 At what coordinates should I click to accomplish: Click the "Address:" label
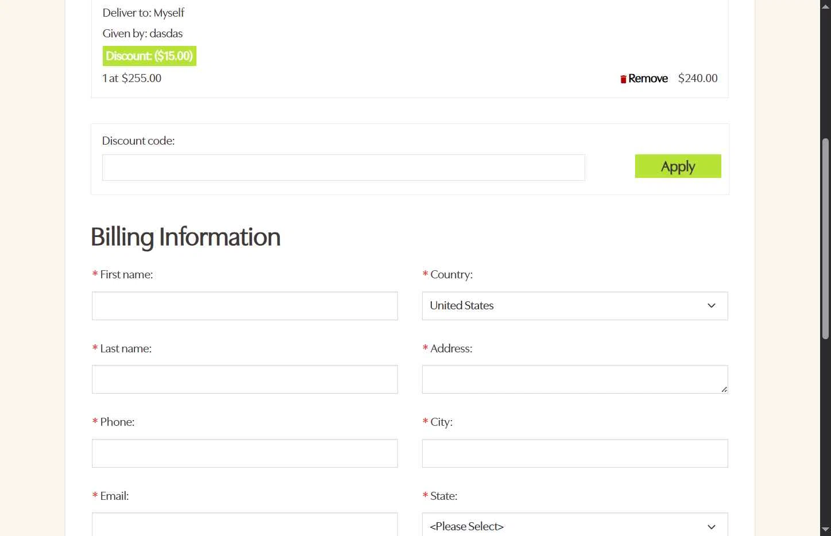point(451,348)
